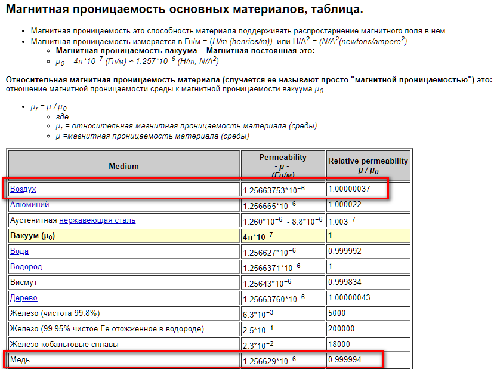The height and width of the screenshot is (369, 494).
Task: Open the Алюминий link
Action: tap(30, 204)
